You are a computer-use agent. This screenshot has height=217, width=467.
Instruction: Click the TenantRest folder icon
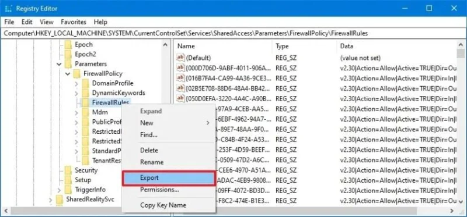tap(85, 161)
